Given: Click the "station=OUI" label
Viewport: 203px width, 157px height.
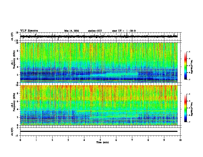Looking at the screenshot, I should tap(95, 31).
